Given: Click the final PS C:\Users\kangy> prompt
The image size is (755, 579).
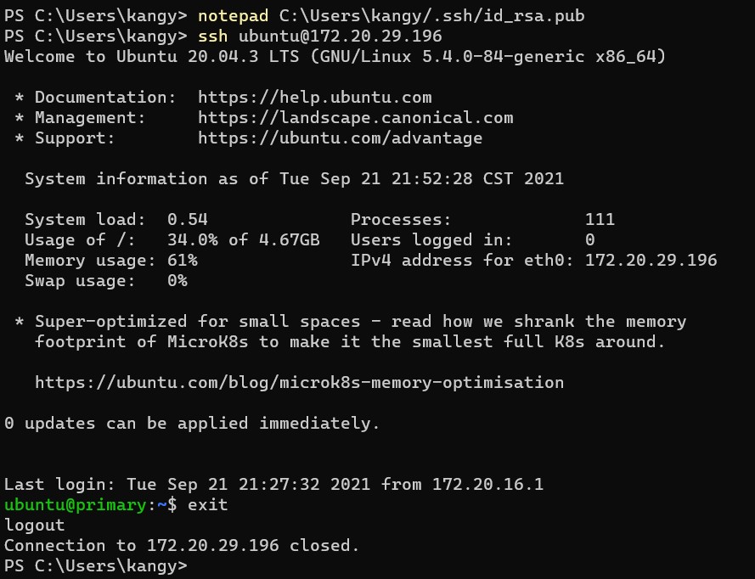Looking at the screenshot, I should (x=96, y=566).
